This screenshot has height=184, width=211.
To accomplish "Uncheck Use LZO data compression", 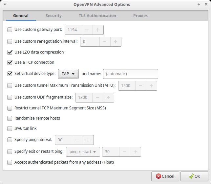I will (10, 52).
